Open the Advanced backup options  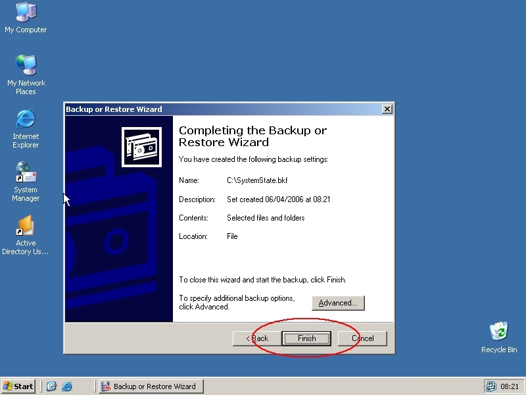338,303
